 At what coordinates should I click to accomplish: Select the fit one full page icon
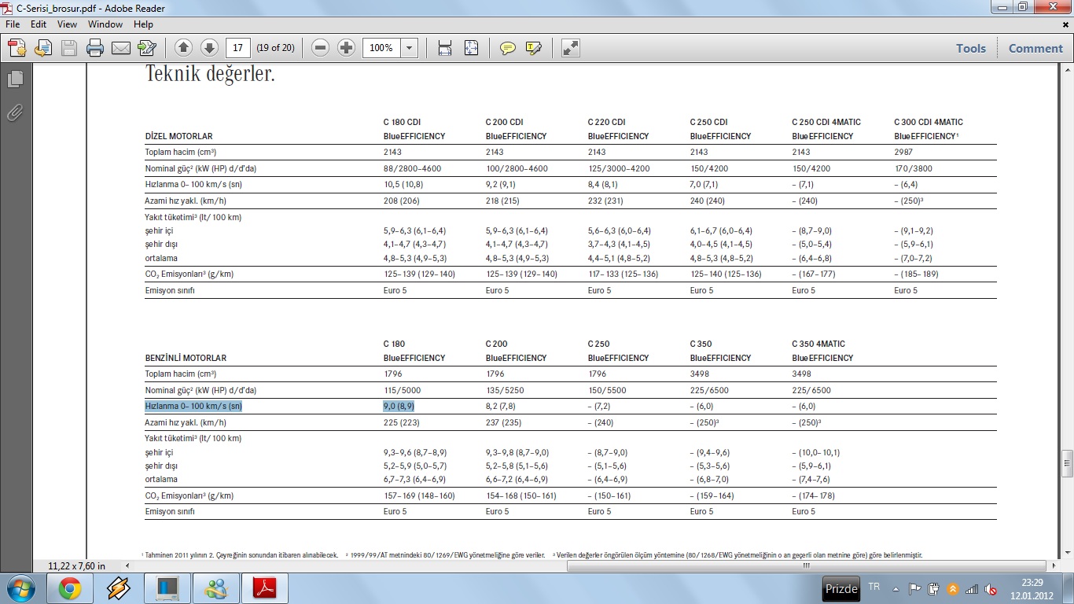click(x=471, y=48)
